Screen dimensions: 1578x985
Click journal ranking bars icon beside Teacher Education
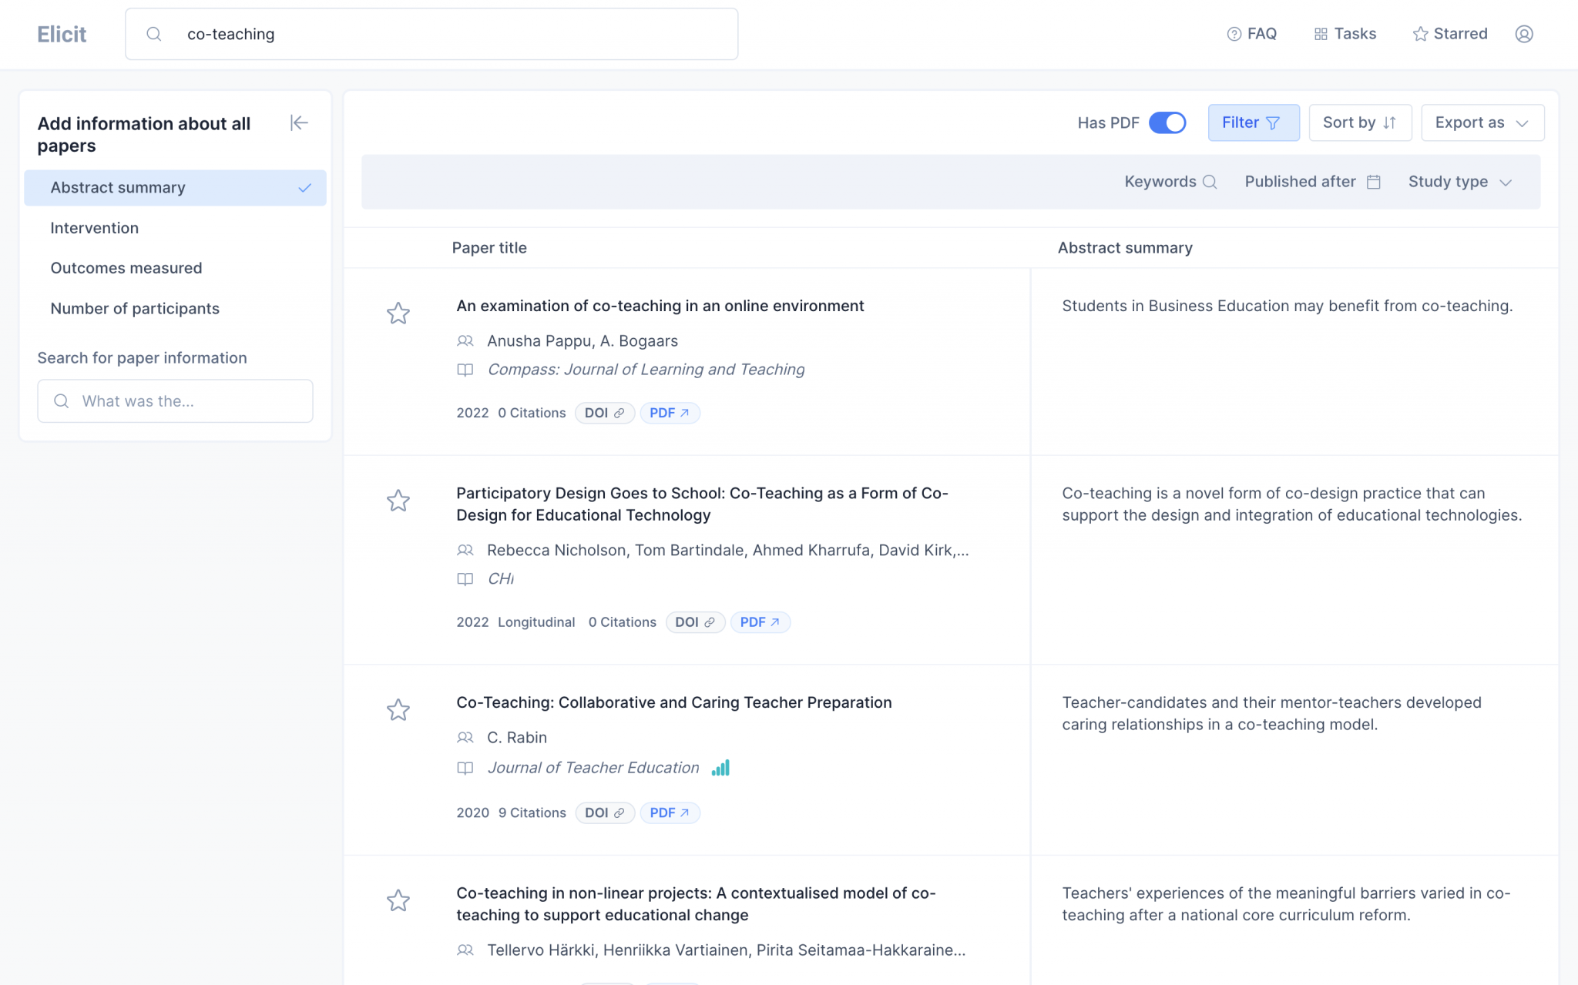[x=720, y=768]
